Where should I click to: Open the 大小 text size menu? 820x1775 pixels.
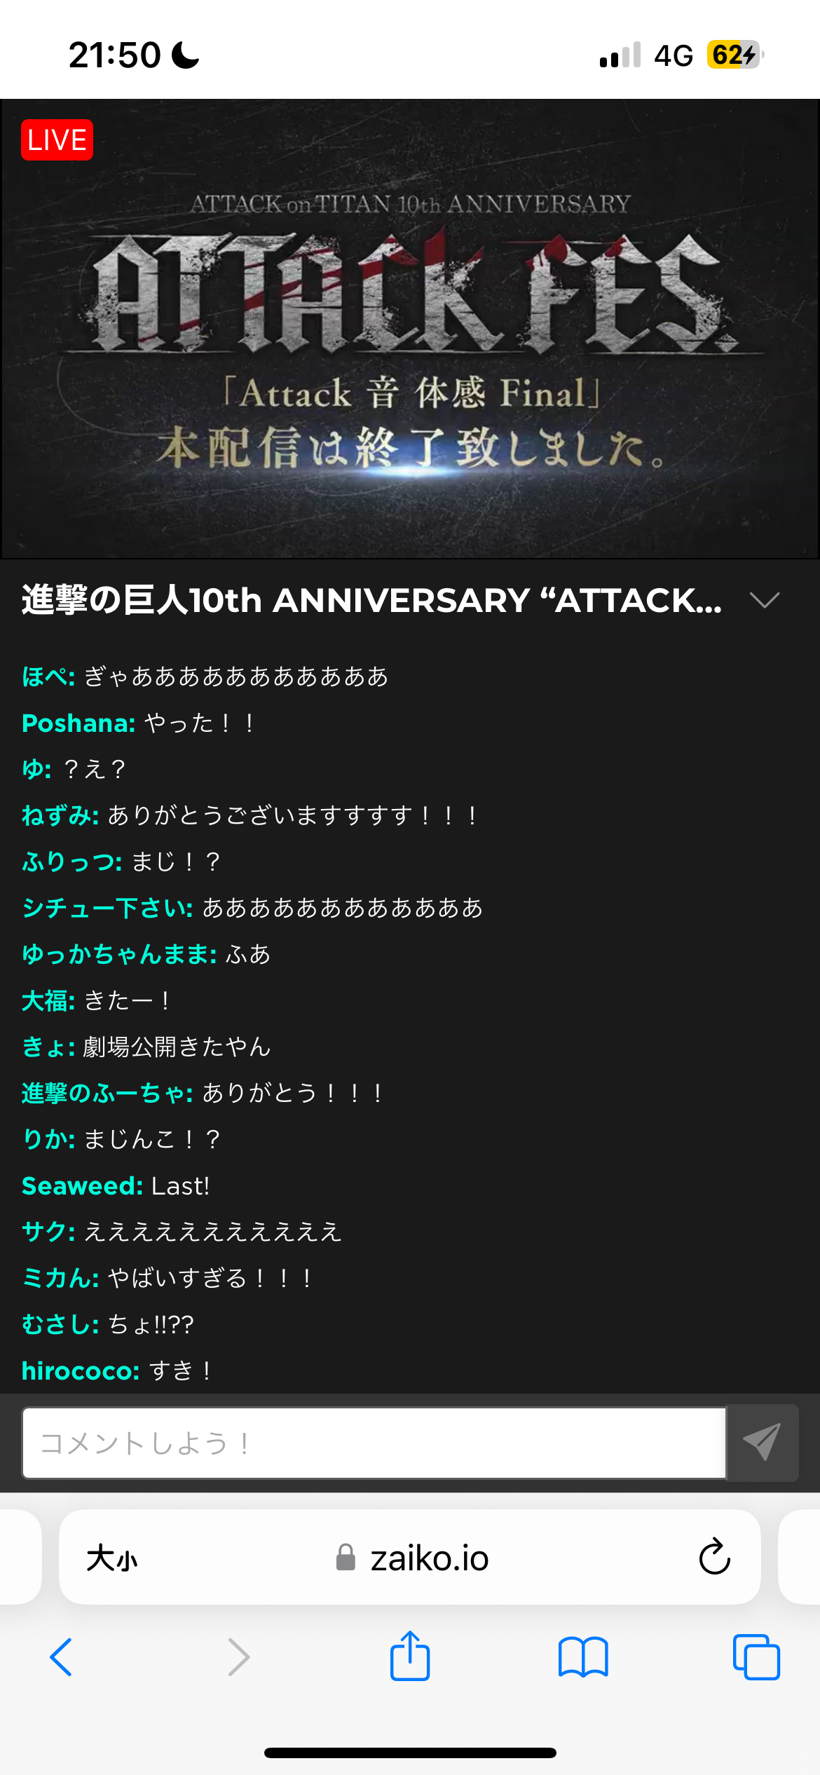(111, 1559)
